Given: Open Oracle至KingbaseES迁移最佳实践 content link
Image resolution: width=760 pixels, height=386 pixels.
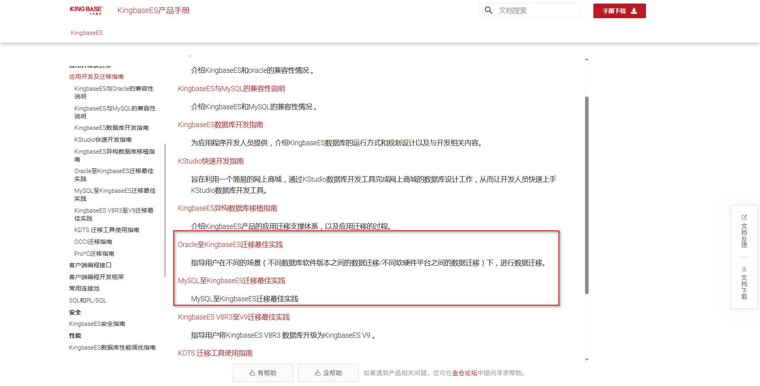Looking at the screenshot, I should [x=230, y=245].
